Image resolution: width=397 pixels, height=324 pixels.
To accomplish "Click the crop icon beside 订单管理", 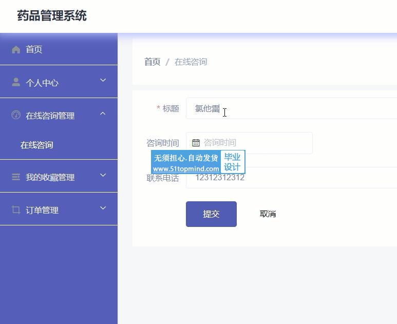I will [16, 209].
